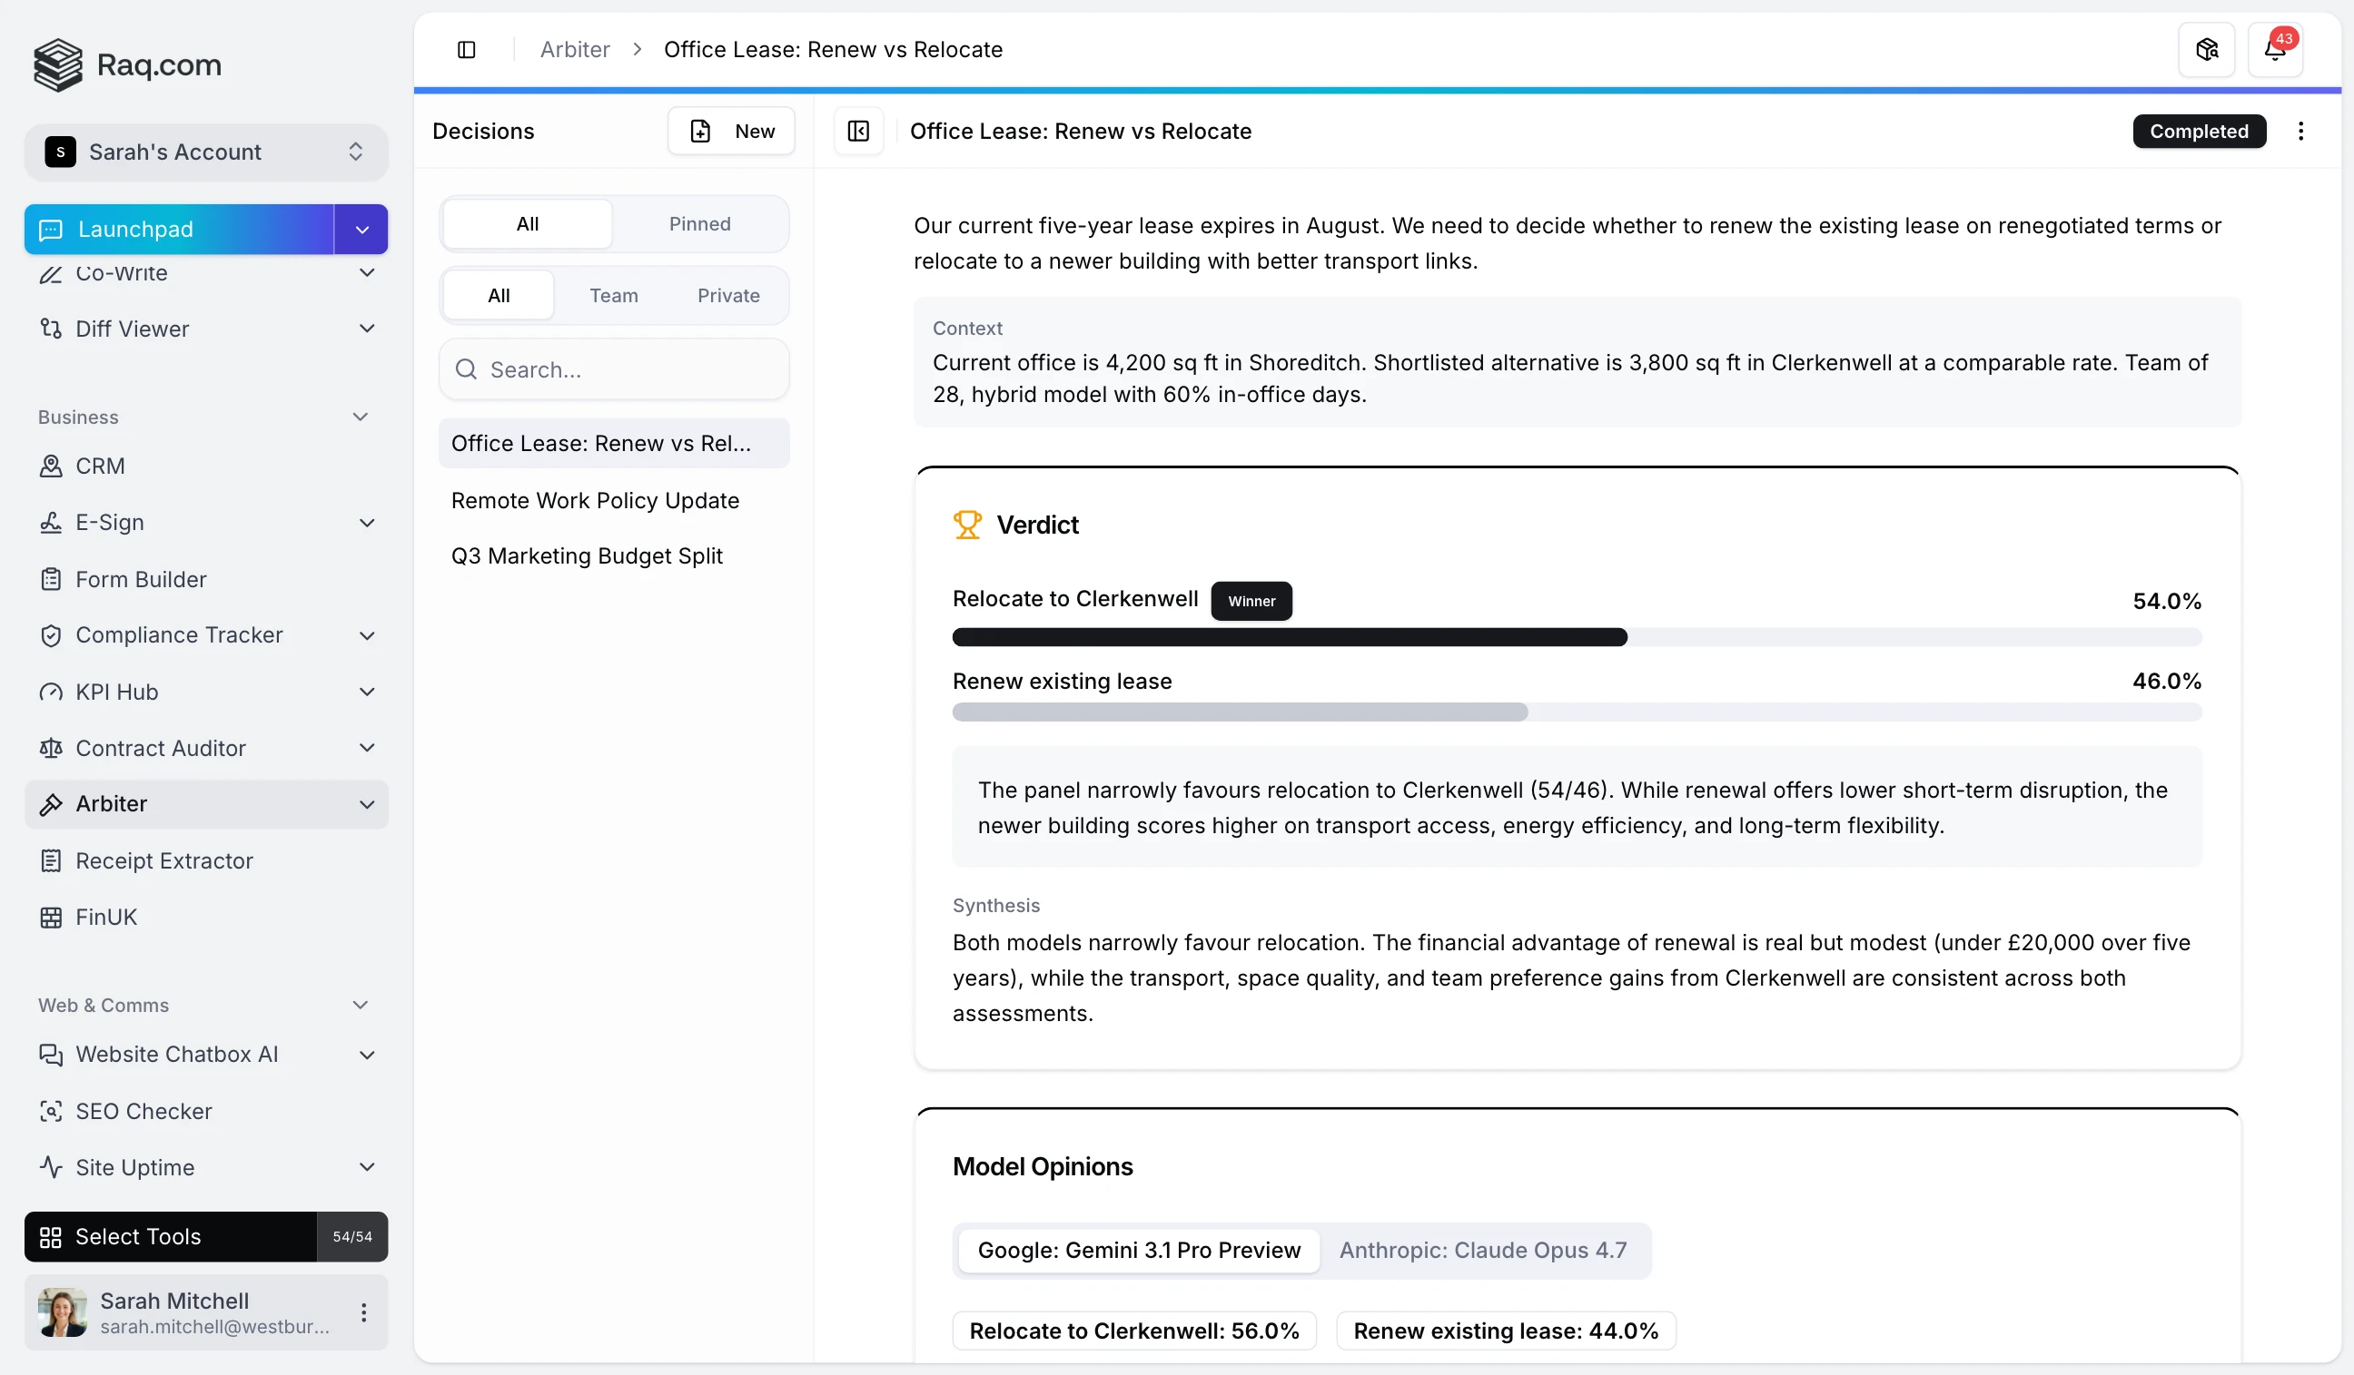
Task: Open the three-dot menu beside Completed
Action: point(2300,132)
